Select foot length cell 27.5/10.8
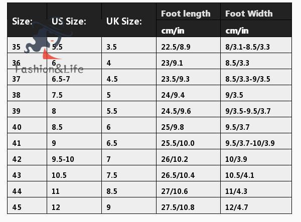 (178, 207)
